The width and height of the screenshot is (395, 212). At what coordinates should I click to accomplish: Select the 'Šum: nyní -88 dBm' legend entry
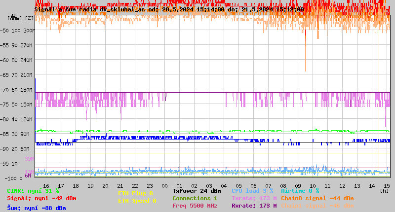pyautogui.click(x=37, y=208)
